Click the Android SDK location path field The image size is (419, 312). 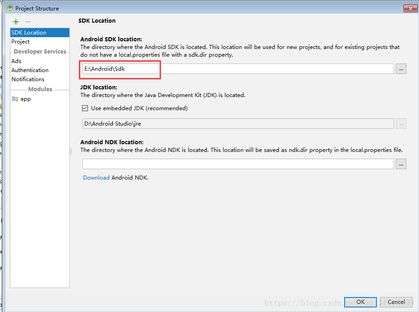click(x=238, y=69)
